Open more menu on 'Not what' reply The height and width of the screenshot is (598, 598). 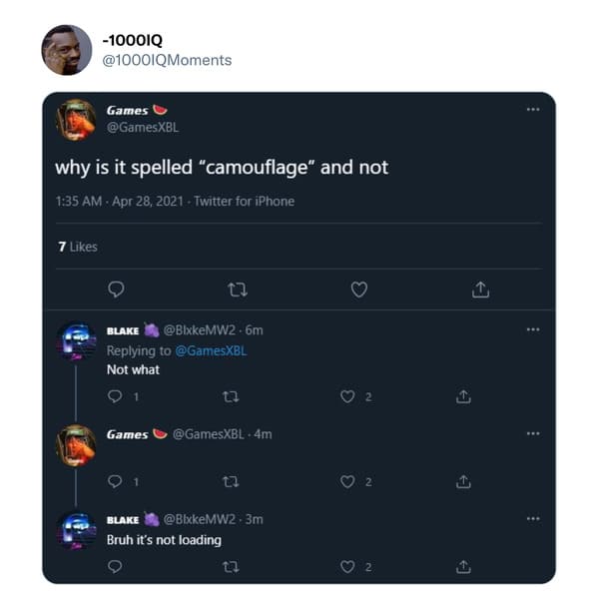click(533, 329)
